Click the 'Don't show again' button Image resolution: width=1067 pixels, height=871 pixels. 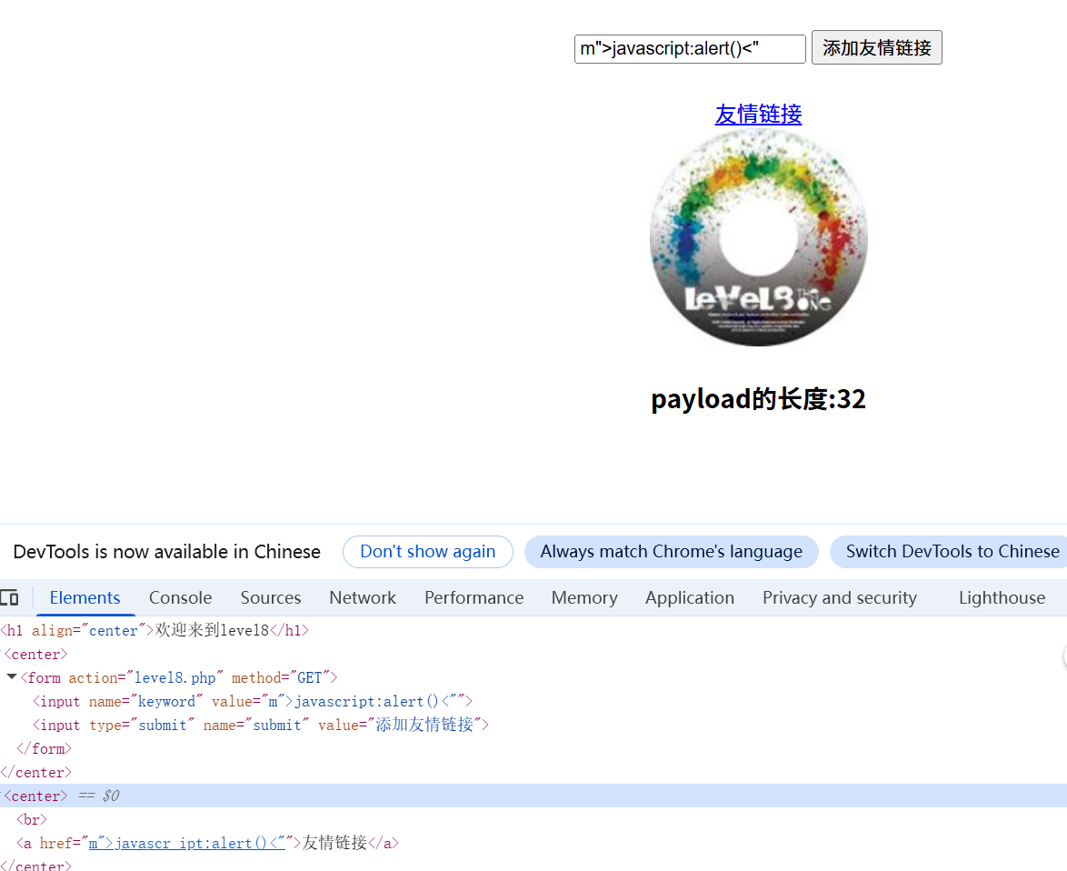(x=427, y=551)
